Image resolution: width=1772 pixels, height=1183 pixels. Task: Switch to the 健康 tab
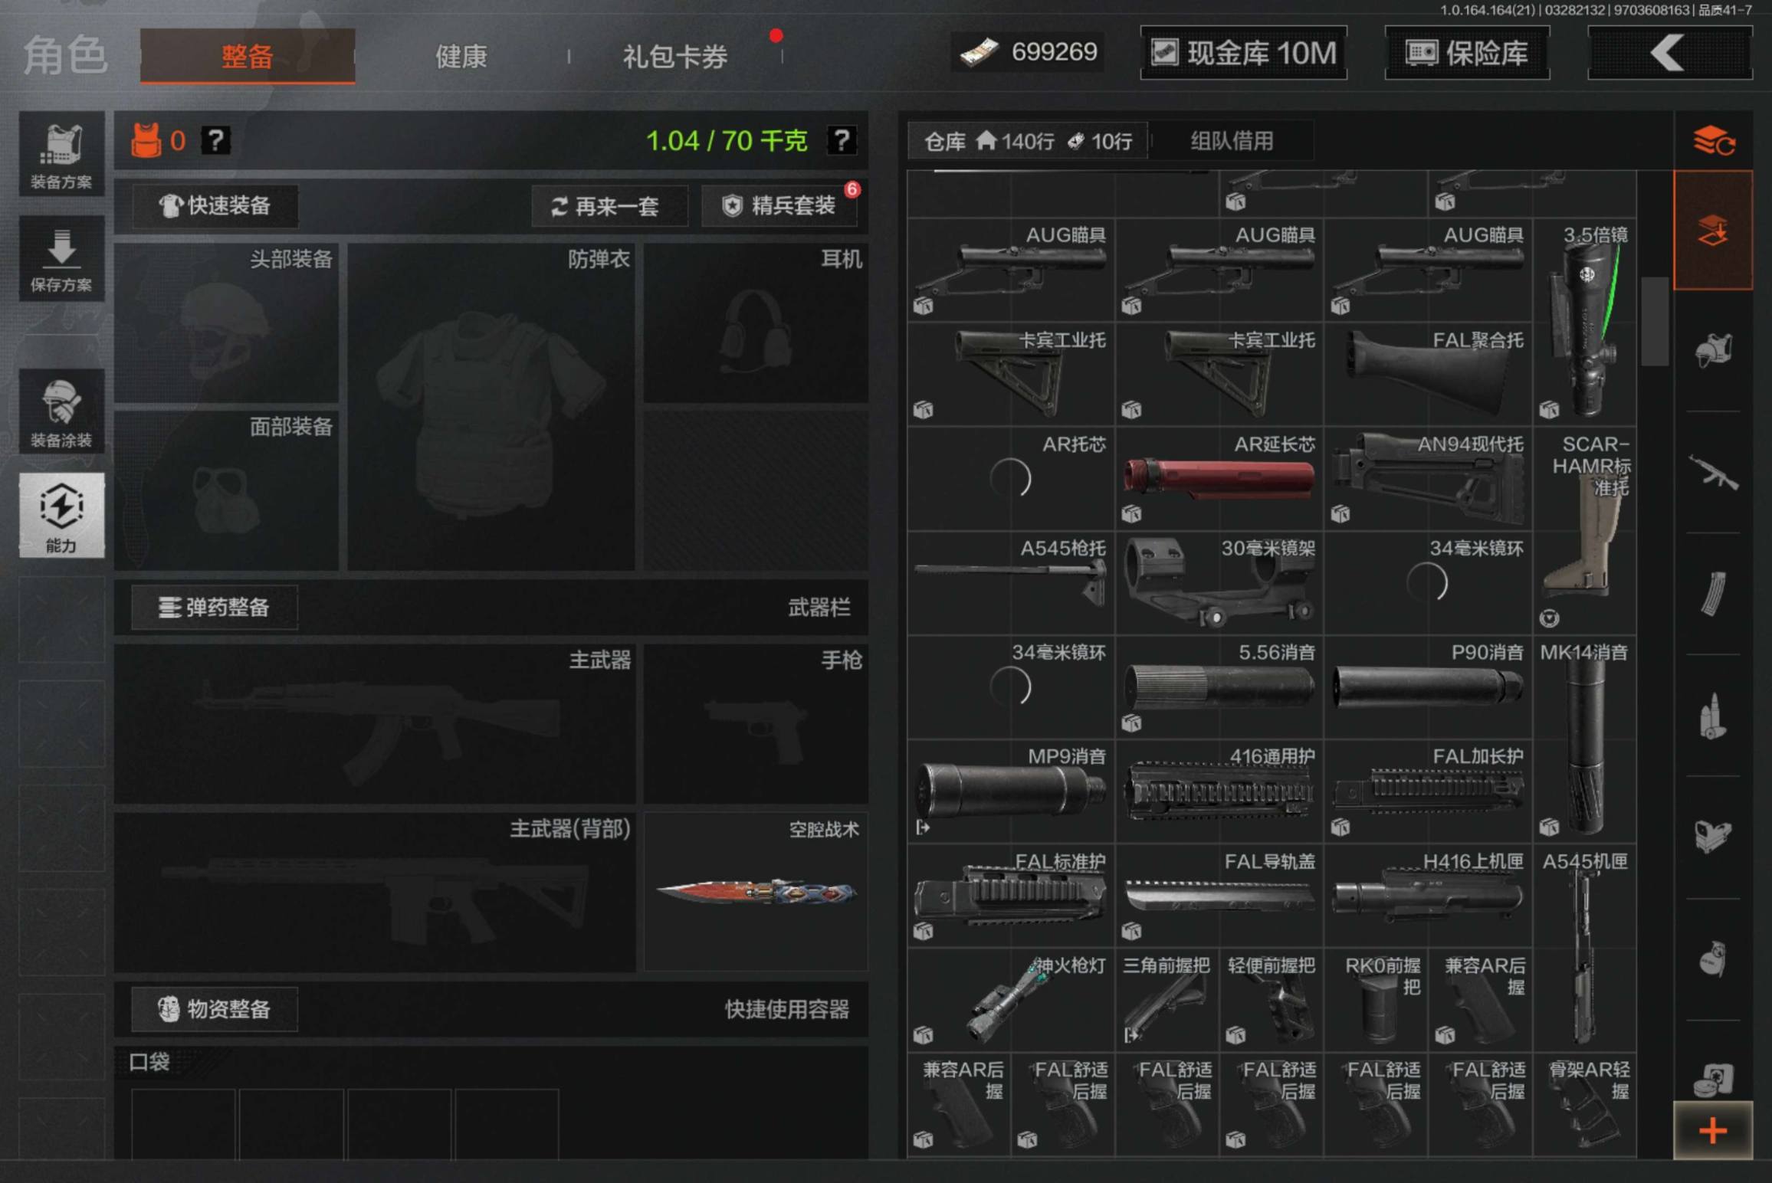(460, 57)
